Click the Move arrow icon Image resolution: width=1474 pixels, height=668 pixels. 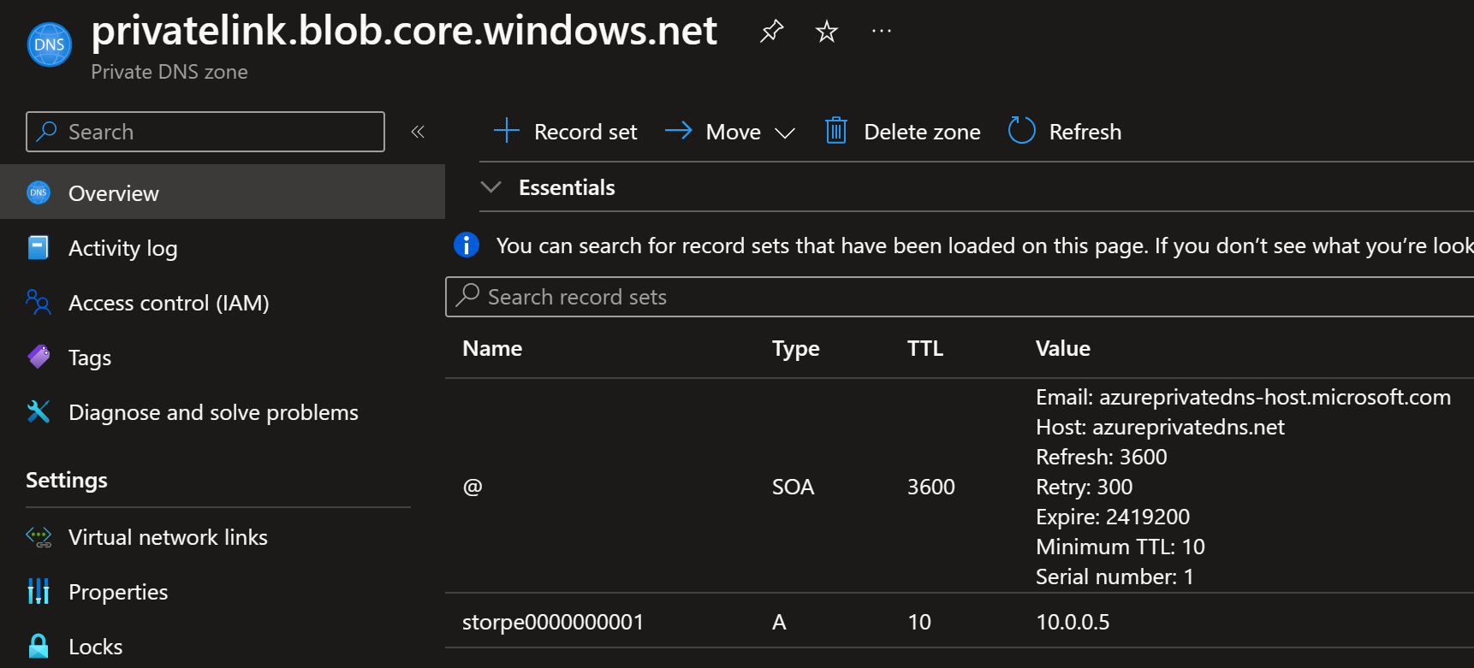pyautogui.click(x=679, y=131)
